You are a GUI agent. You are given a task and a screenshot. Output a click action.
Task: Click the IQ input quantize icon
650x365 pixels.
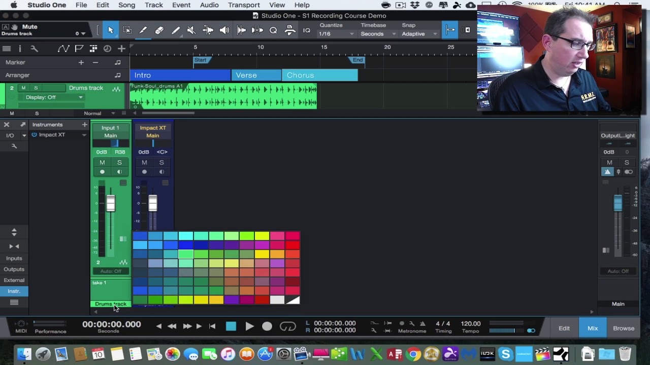[306, 30]
